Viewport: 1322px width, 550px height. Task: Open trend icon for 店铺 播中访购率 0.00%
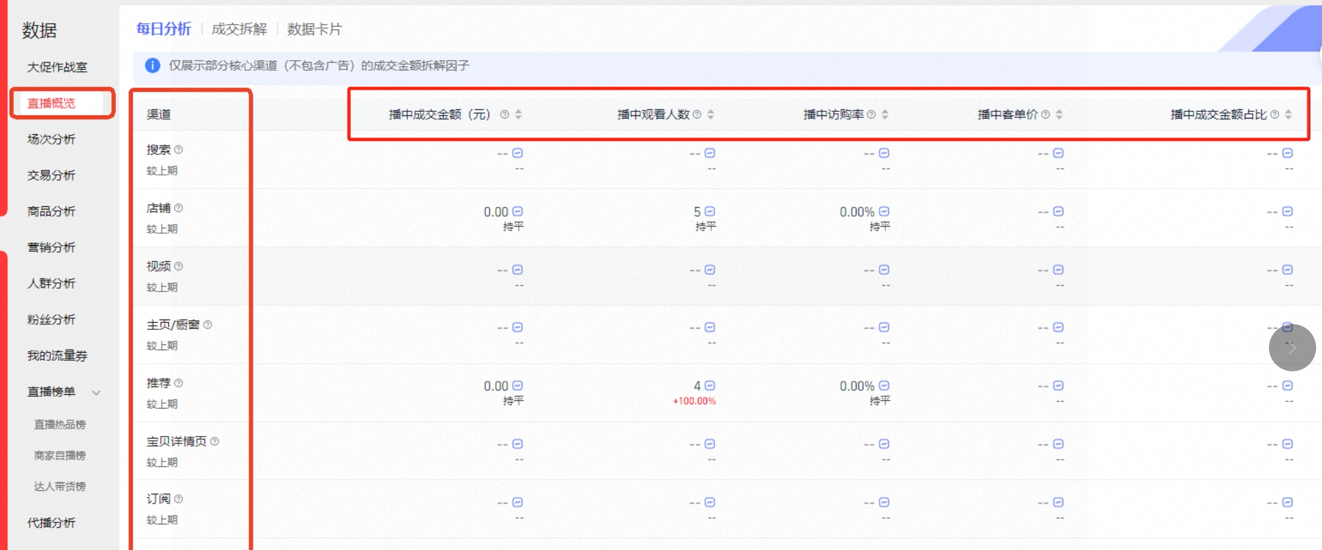pos(884,211)
